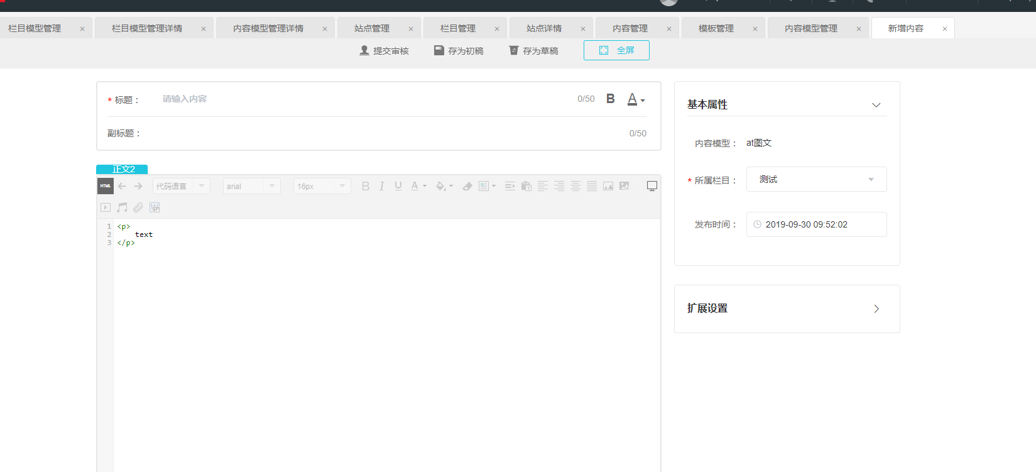Image resolution: width=1036 pixels, height=472 pixels.
Task: Open the 所属栏目 dropdown showing 测试
Action: click(816, 179)
